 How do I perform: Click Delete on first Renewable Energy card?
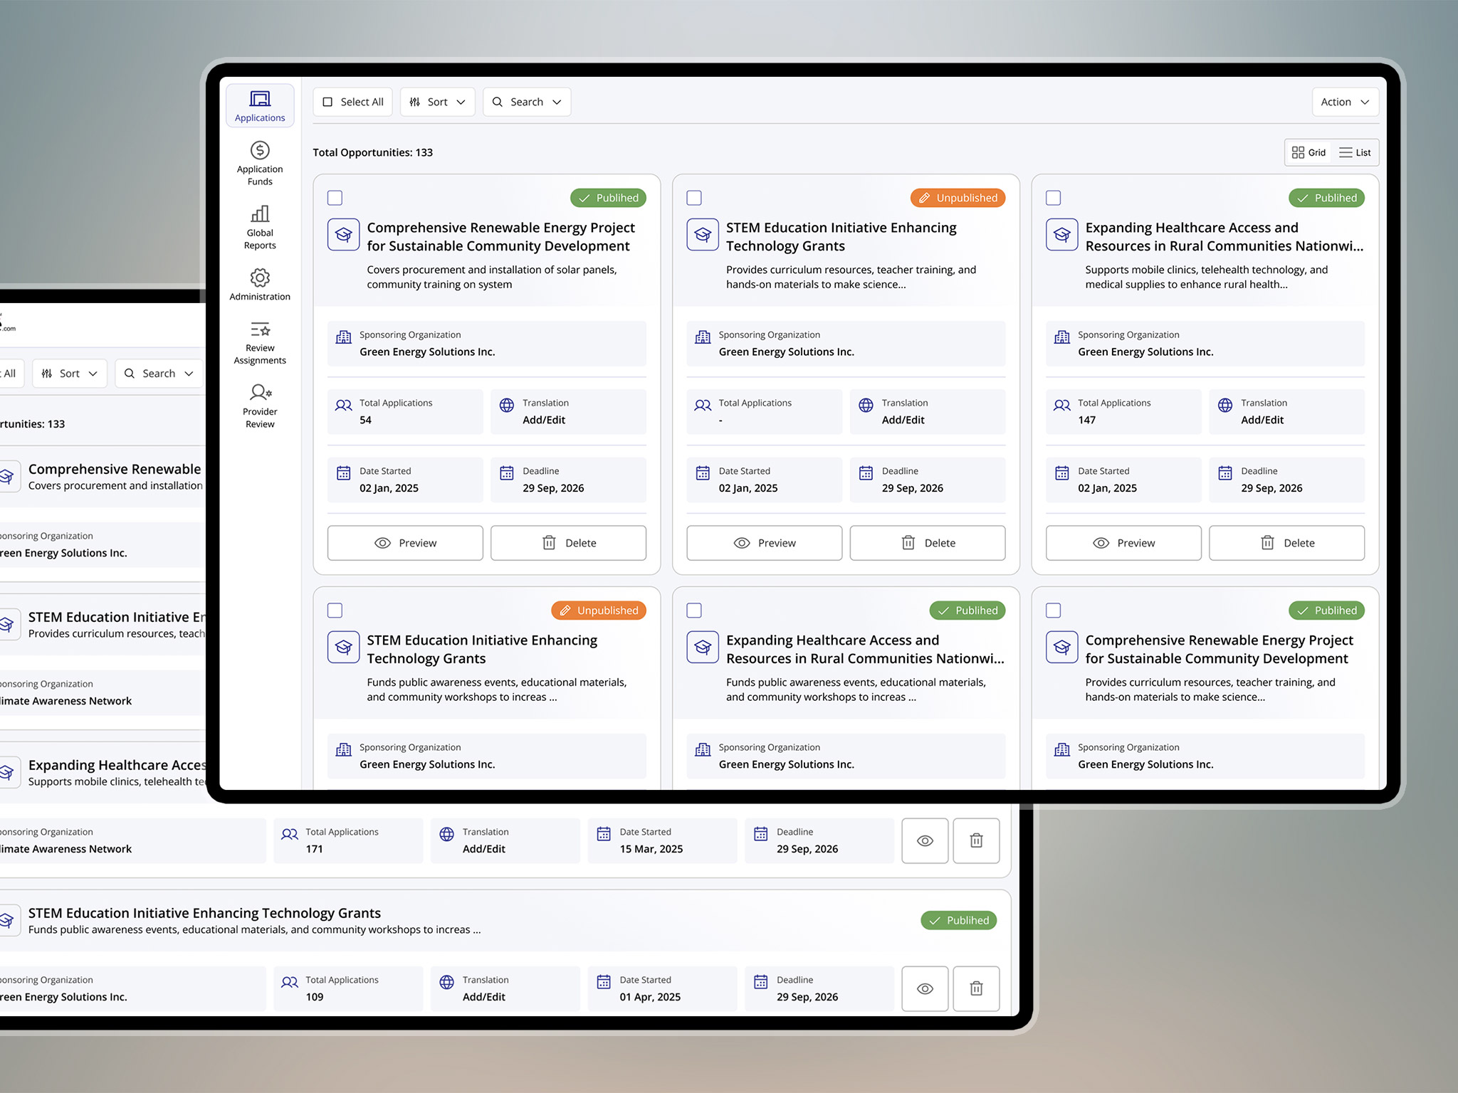(568, 543)
